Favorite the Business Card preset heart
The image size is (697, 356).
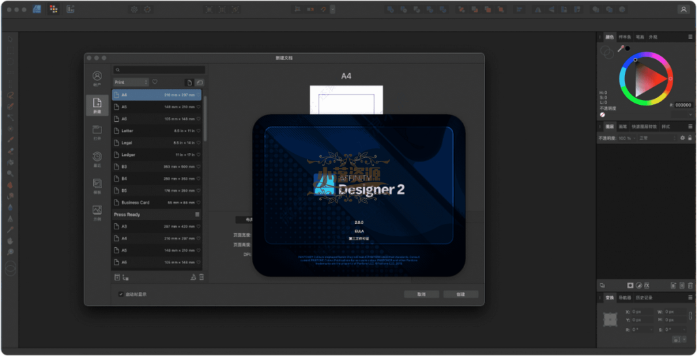pyautogui.click(x=198, y=203)
